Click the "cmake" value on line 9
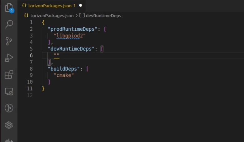The height and width of the screenshot is (142, 244). [64, 75]
